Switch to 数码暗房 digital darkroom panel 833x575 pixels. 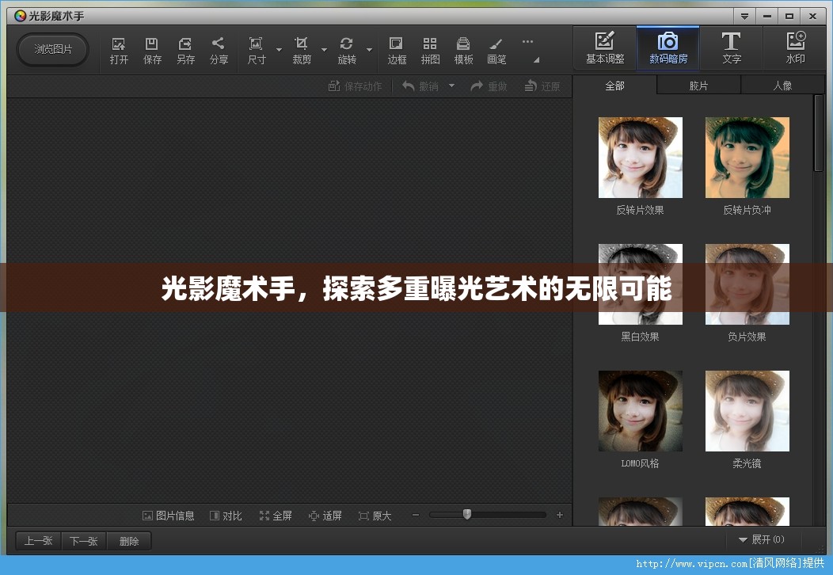(x=668, y=48)
